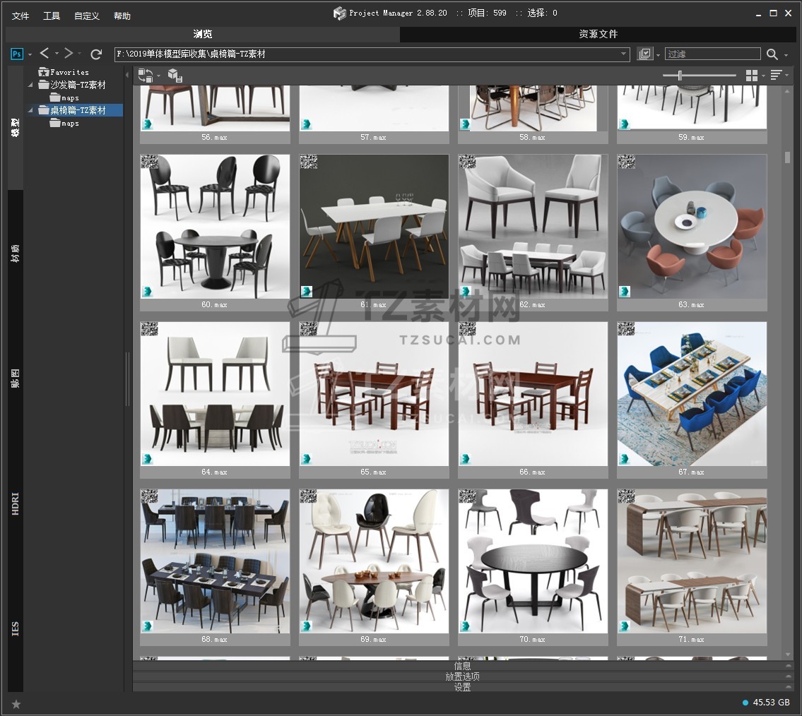Expand the 放置选项 panel
Image resolution: width=802 pixels, height=716 pixels.
462,676
